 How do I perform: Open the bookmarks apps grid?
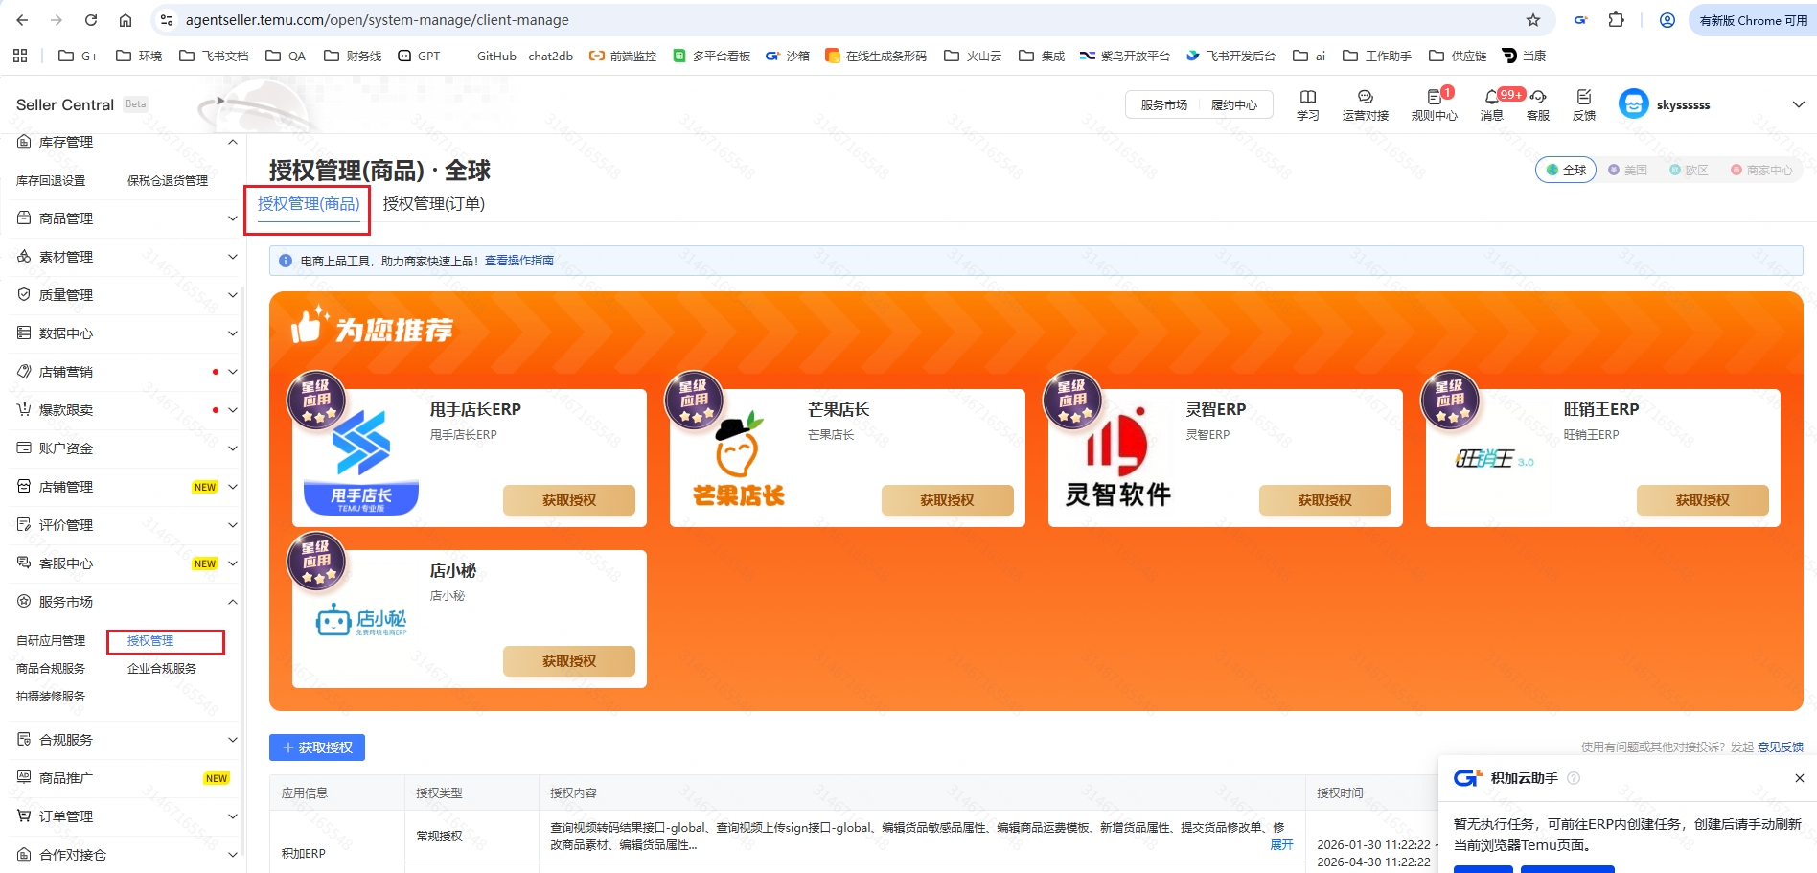coord(20,56)
